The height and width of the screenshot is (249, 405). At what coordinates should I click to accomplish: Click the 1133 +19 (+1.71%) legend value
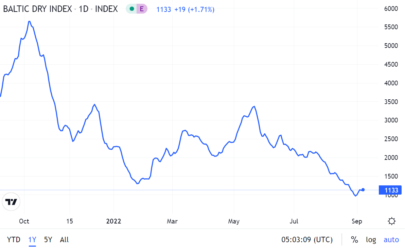click(185, 10)
